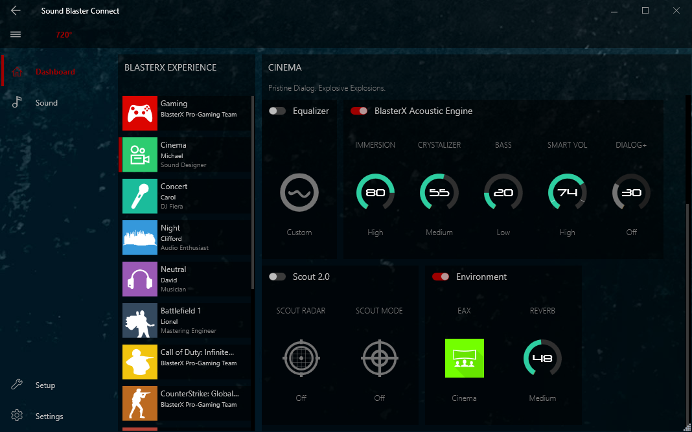
Task: Click the EAX label
Action: [x=465, y=311]
